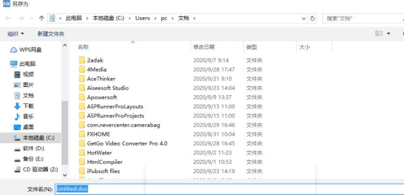
Task: Open 下载 in navigation pane
Action: pos(24,106)
